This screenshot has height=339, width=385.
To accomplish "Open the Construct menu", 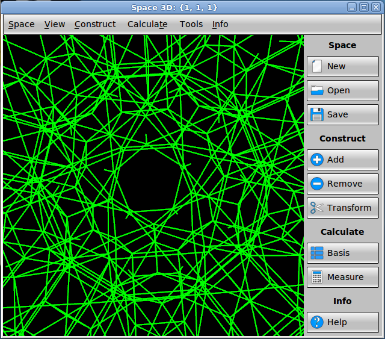I will click(x=95, y=24).
